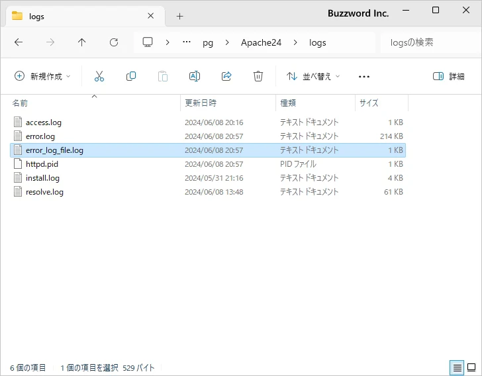Click the Rename icon in toolbar
482x376 pixels.
(x=195, y=76)
